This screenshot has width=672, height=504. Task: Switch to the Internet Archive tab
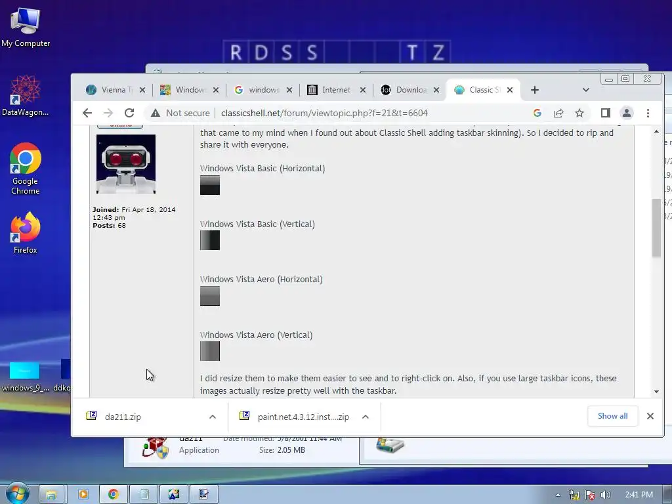coord(336,90)
